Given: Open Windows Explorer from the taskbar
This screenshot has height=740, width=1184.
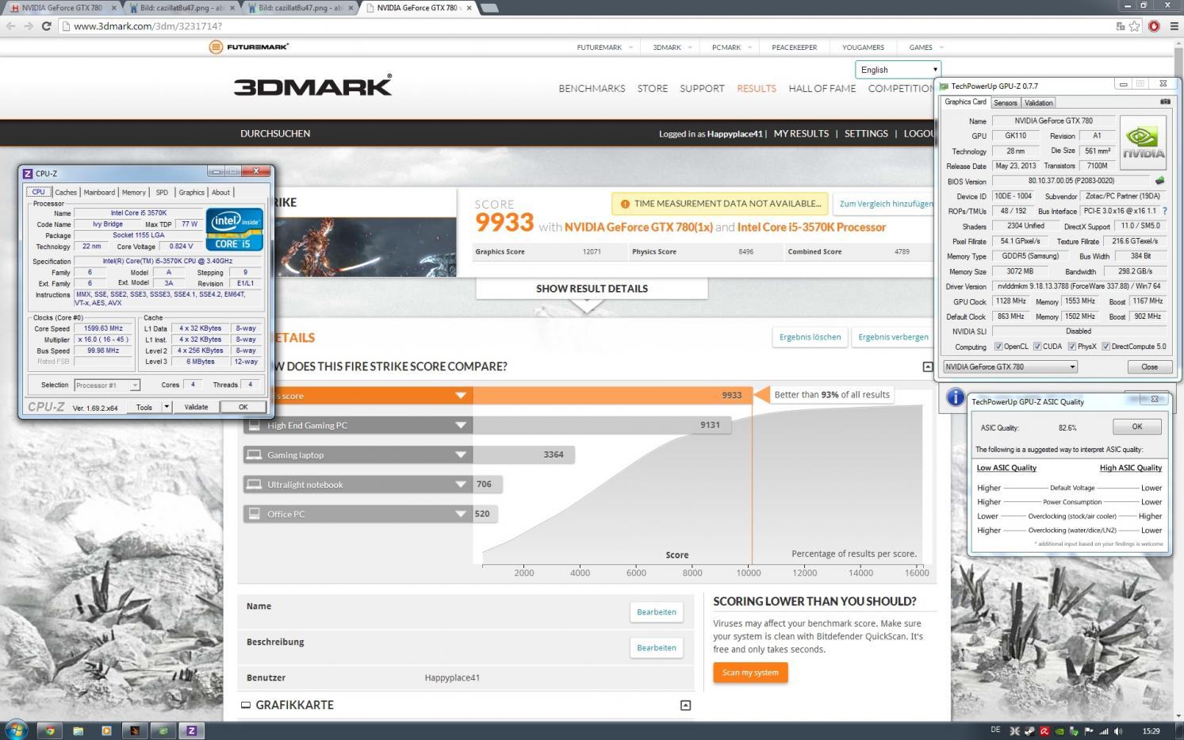Looking at the screenshot, I should [78, 730].
